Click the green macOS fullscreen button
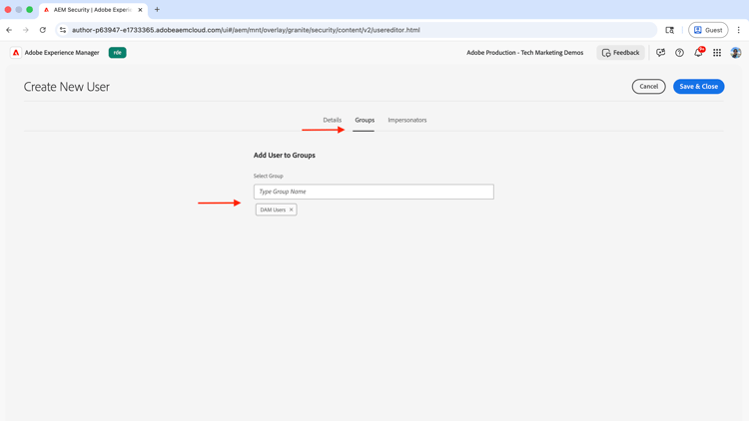This screenshot has height=421, width=749. coord(30,10)
